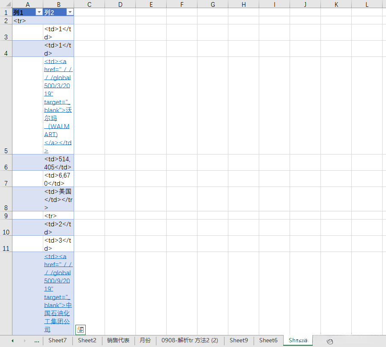This screenshot has width=386, height=347.
Task: Select row 3 header
Action: tap(6, 33)
